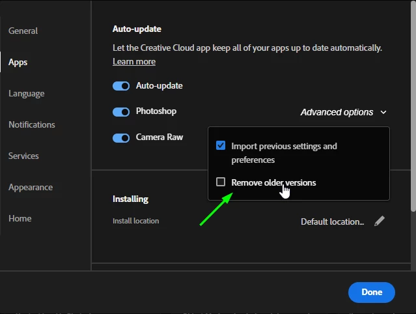Confirm preferences with the Done button
This screenshot has width=416, height=314.
point(372,293)
